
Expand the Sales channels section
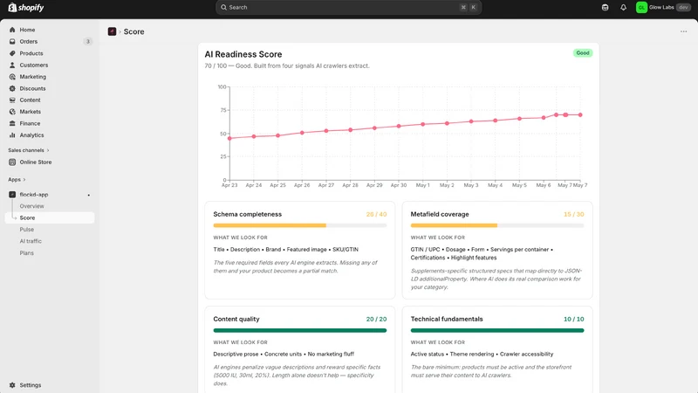click(x=29, y=150)
